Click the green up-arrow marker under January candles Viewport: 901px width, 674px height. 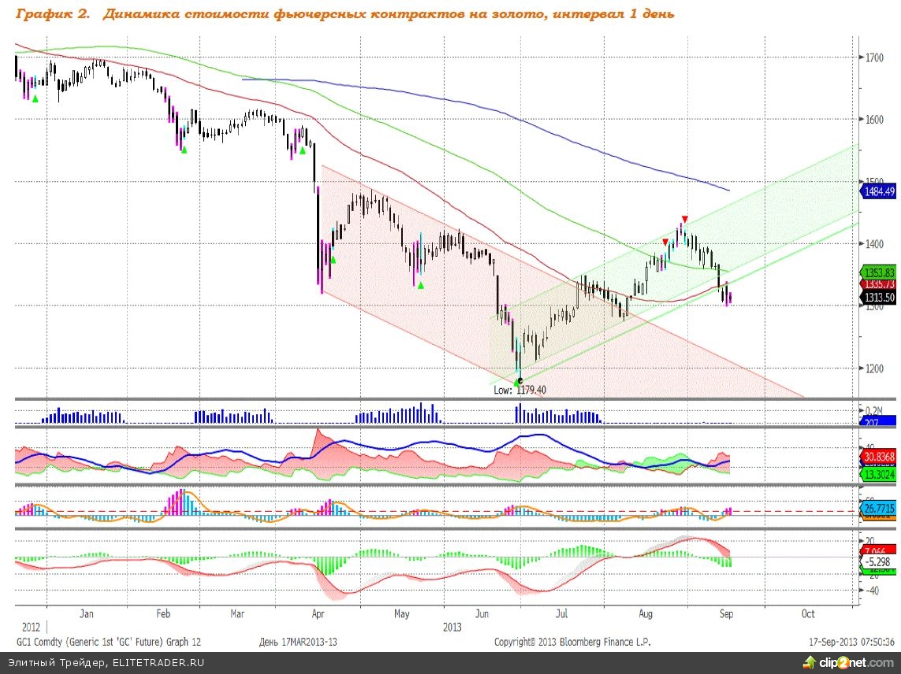tap(35, 98)
